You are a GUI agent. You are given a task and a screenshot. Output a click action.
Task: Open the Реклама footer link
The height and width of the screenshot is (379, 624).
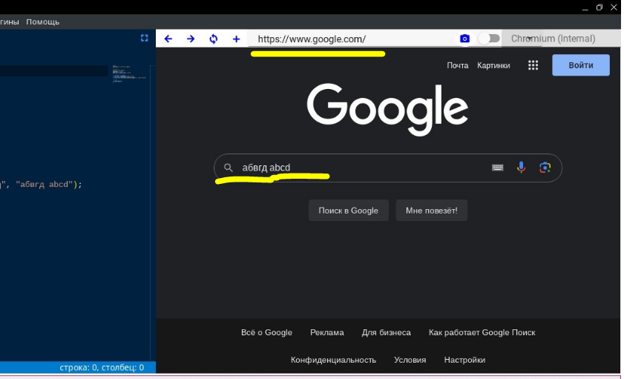point(327,332)
